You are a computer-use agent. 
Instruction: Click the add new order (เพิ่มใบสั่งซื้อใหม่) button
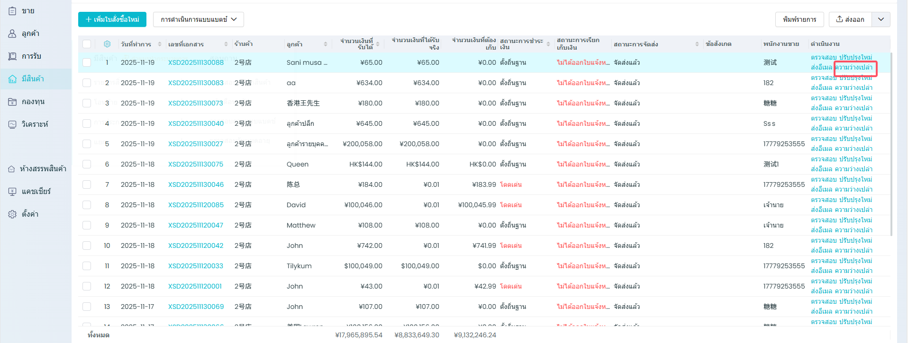click(112, 19)
